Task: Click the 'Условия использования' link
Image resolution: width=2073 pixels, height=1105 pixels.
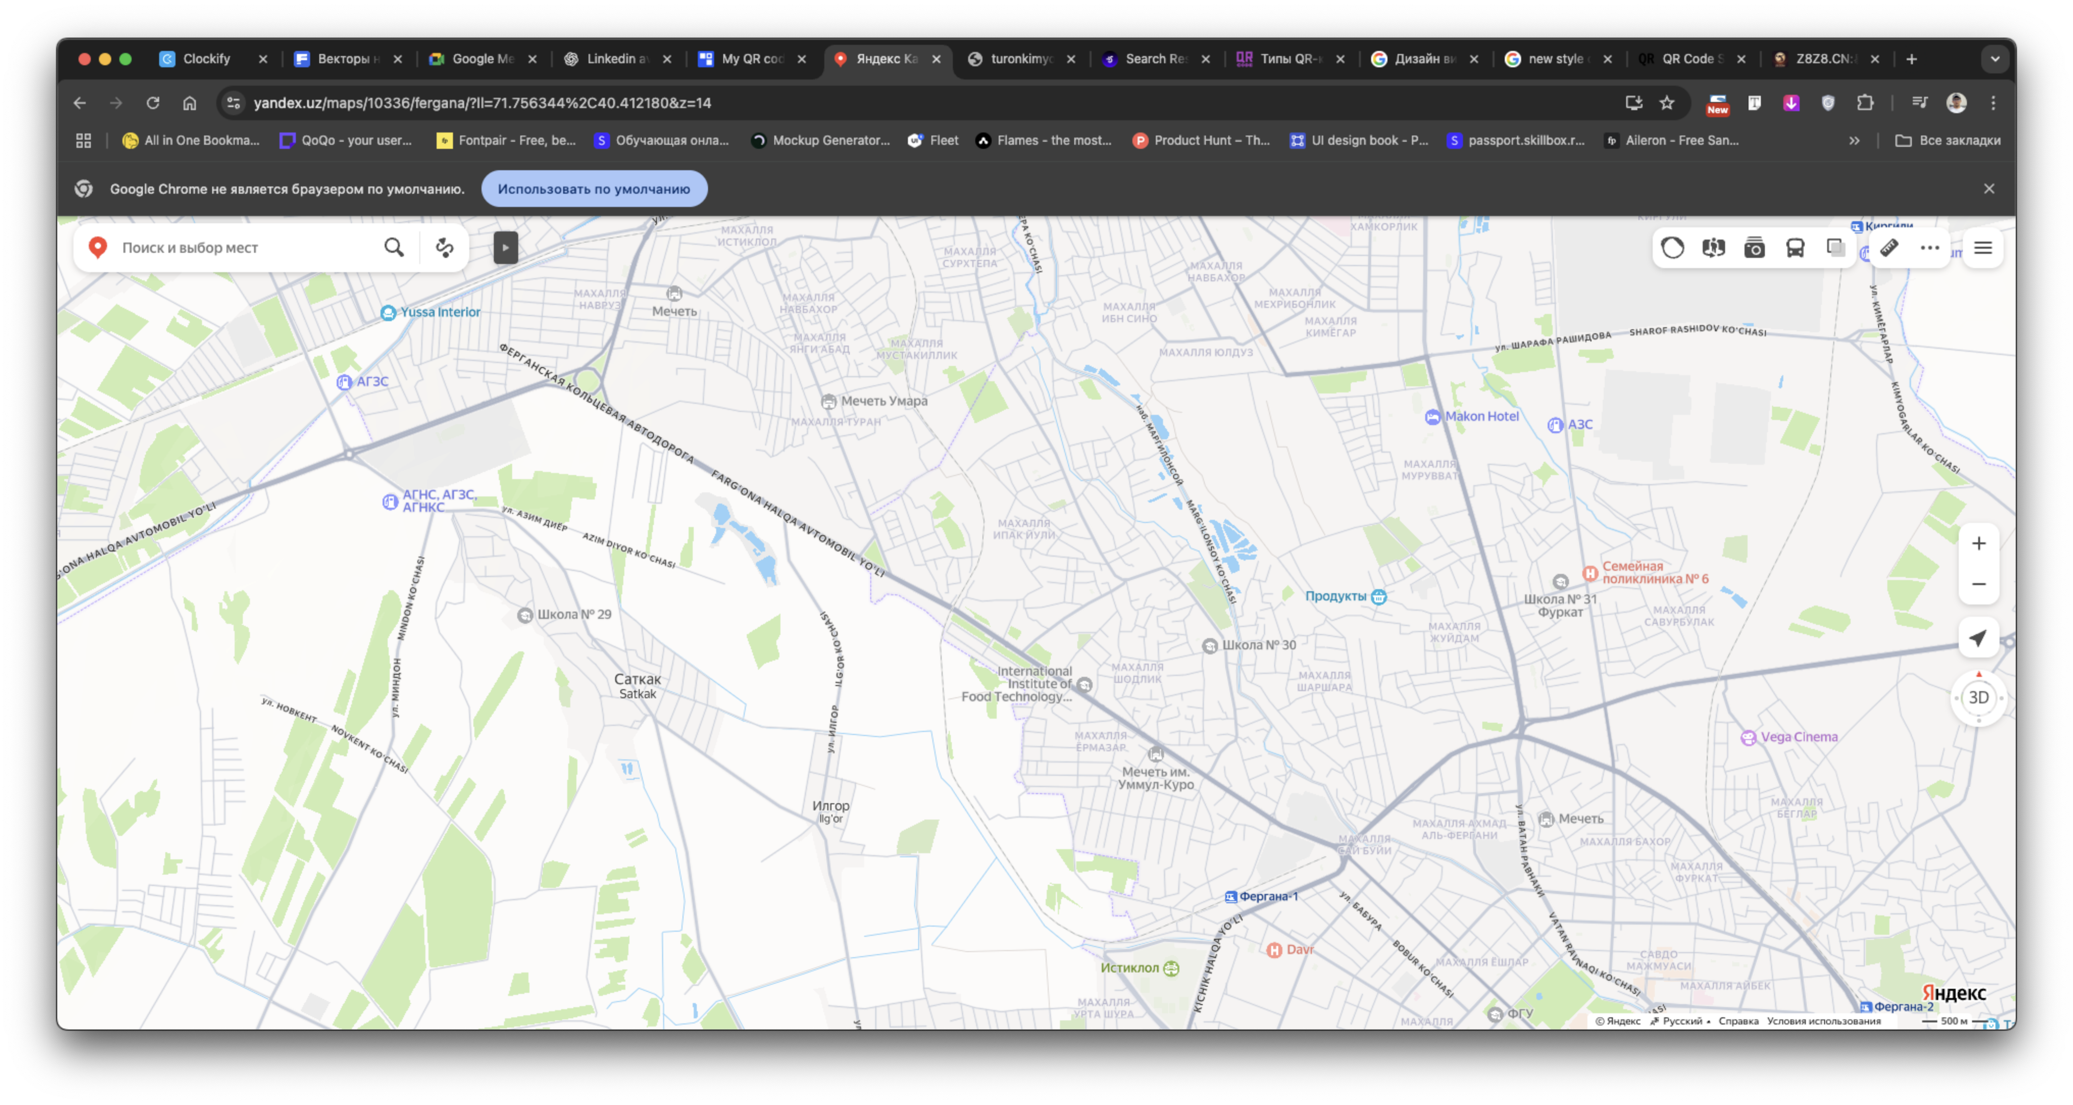Action: pos(1824,1021)
